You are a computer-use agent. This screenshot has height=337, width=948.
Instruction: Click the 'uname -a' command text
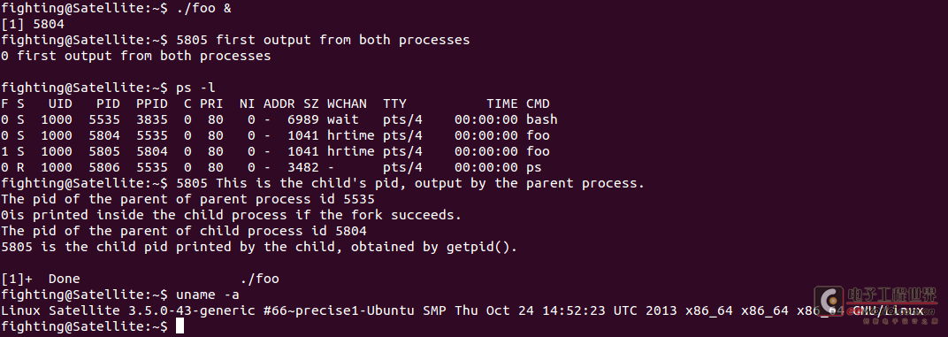tap(207, 295)
